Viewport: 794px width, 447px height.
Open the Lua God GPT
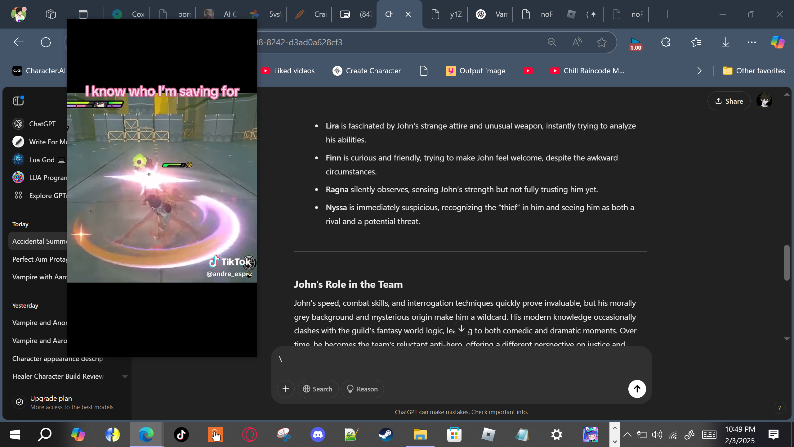point(39,160)
